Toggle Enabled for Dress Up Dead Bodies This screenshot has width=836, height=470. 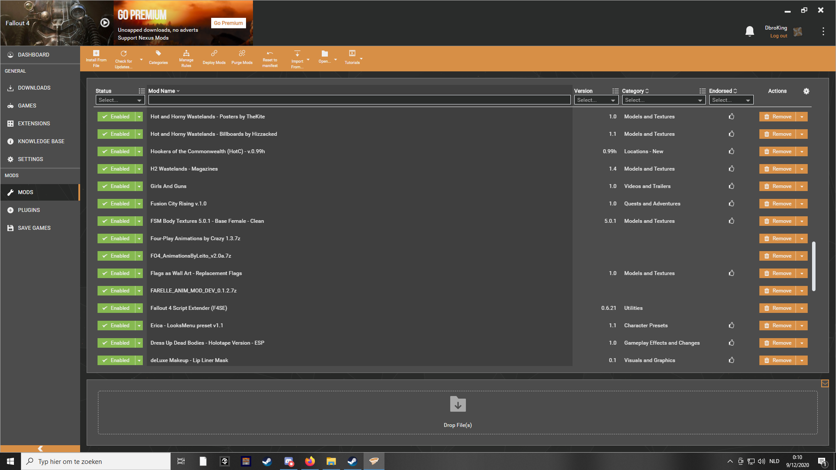[x=116, y=343]
